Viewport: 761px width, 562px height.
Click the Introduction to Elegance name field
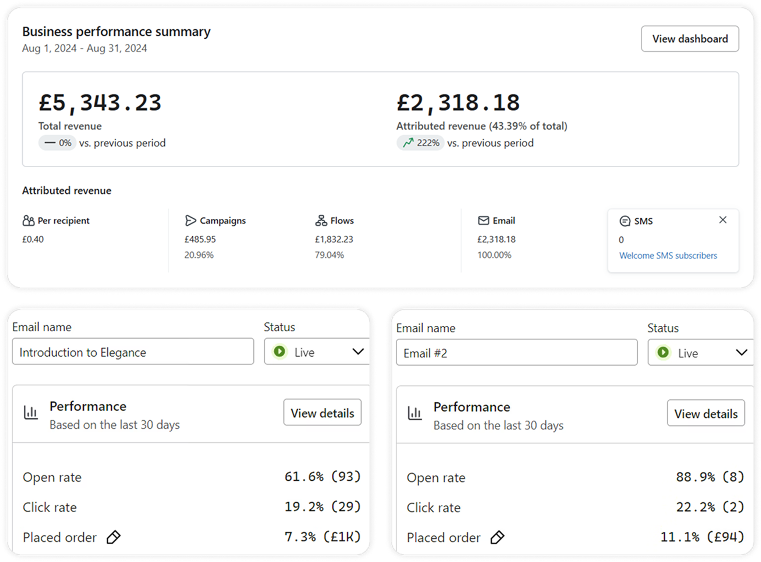pyautogui.click(x=133, y=352)
